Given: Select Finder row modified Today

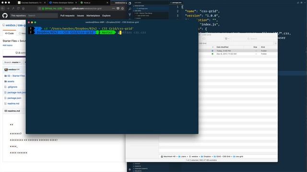Looking at the screenshot, I should coord(238,51).
